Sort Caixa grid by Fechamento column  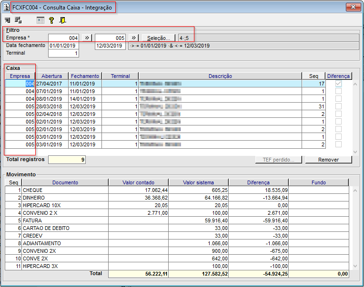click(85, 76)
